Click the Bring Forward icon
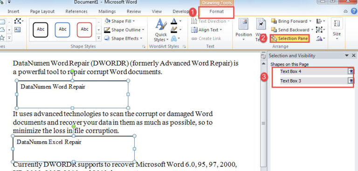 click(274, 21)
